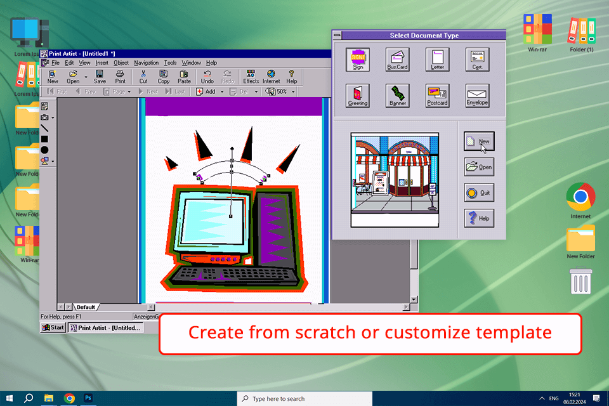This screenshot has height=406, width=609.
Task: Open the Recycle Bin desktop icon
Action: (x=580, y=280)
